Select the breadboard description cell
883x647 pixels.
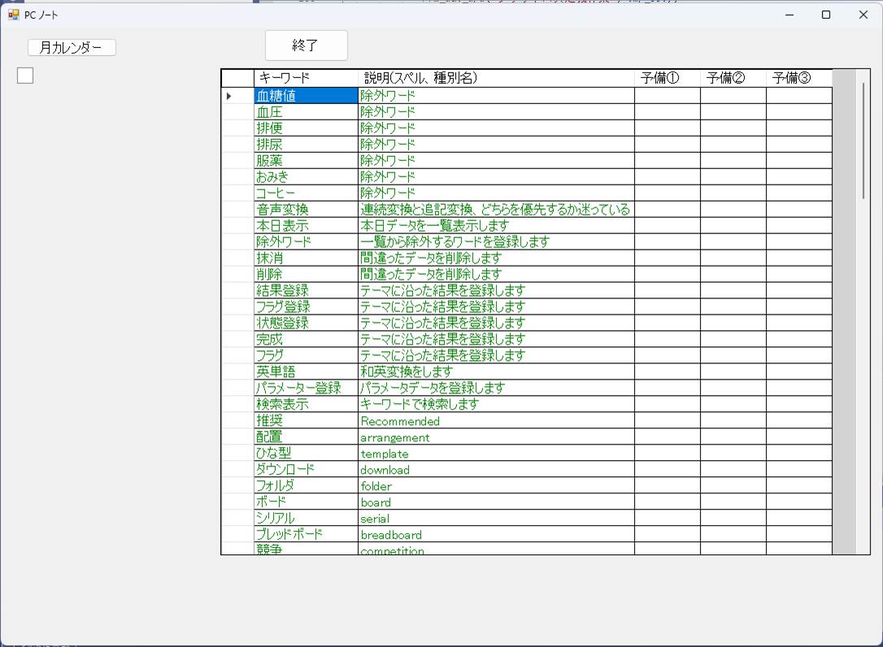(496, 535)
